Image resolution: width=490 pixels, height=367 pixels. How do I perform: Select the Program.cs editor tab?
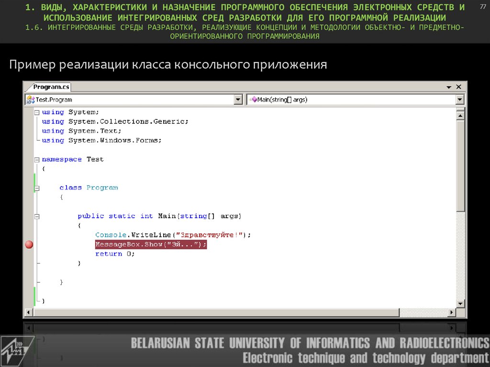point(51,87)
